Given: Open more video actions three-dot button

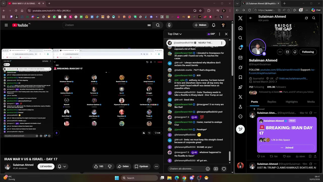Looking at the screenshot, I should (156, 166).
